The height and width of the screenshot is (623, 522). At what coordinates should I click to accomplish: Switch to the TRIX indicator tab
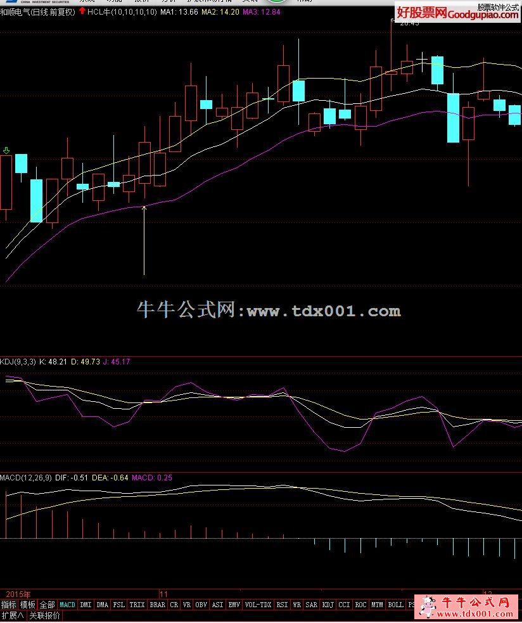pos(137,605)
